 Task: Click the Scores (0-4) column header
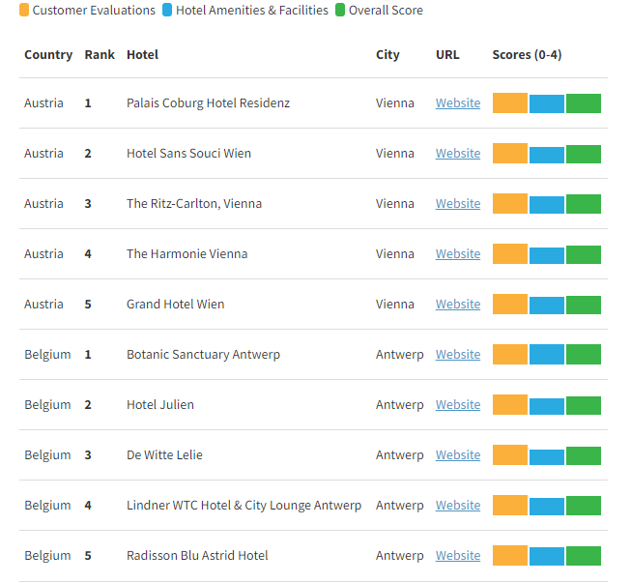(x=527, y=55)
